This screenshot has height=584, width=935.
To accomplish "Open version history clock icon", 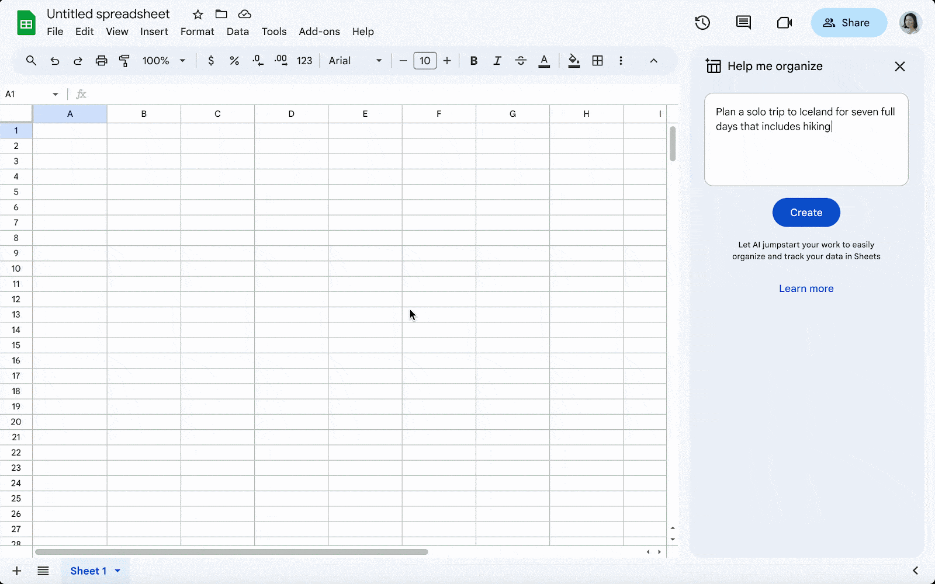I will pos(702,23).
